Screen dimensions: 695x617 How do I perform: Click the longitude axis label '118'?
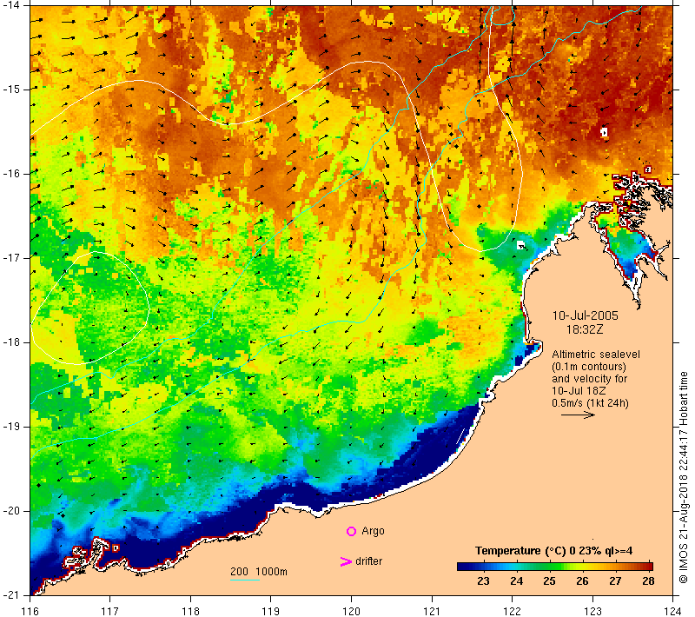point(190,611)
